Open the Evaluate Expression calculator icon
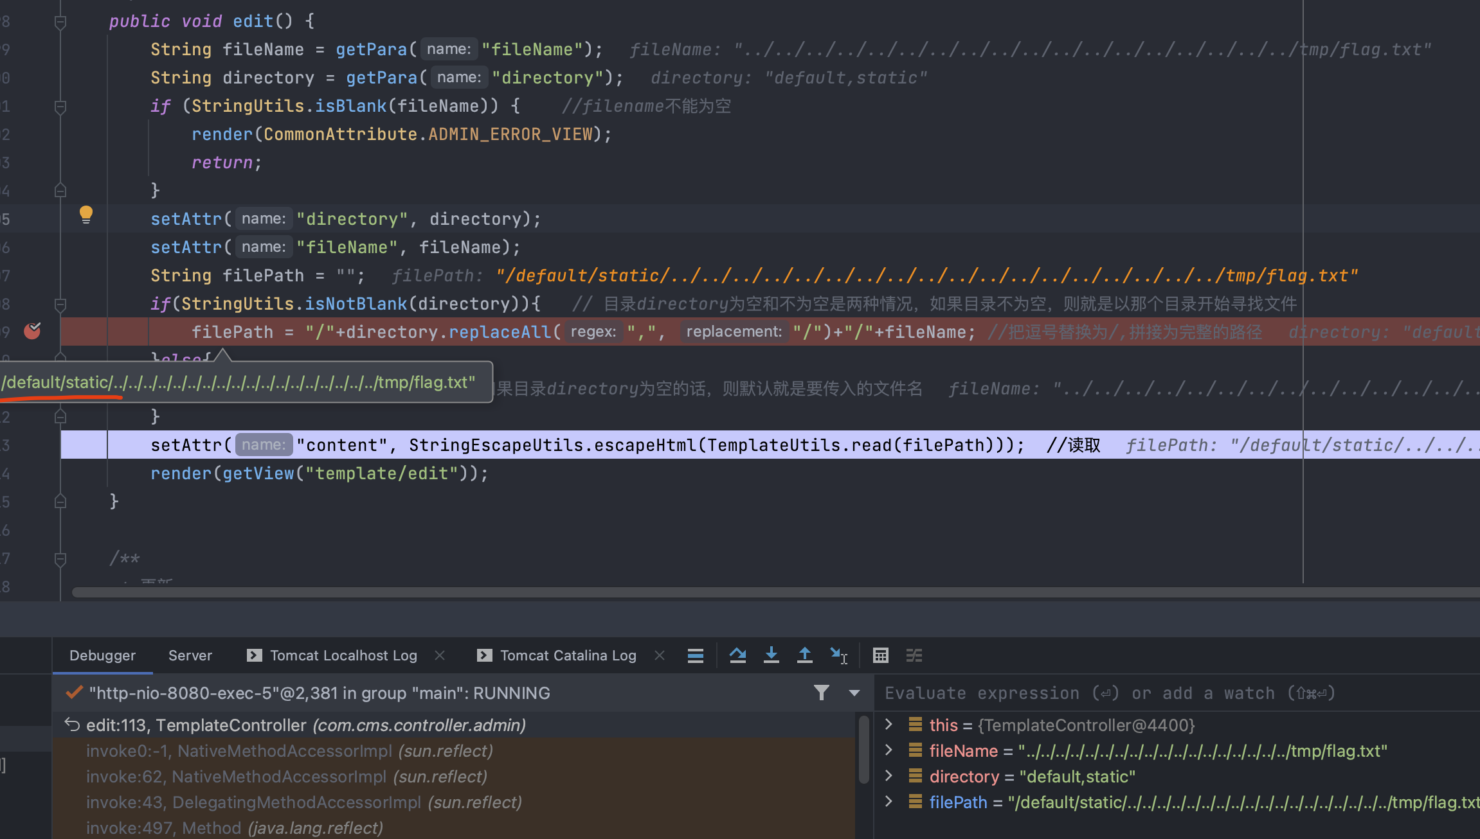This screenshot has height=839, width=1480. pyautogui.click(x=880, y=655)
